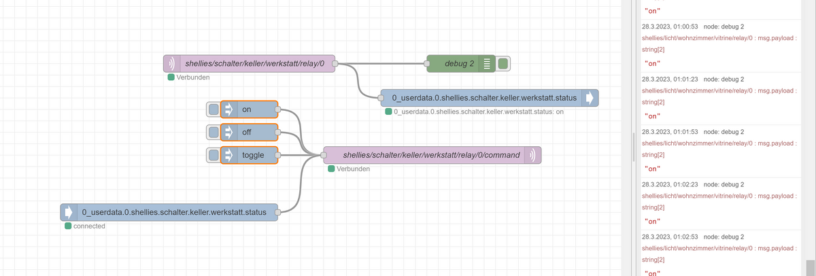Select the relay/0/command MQTT out node label

click(x=431, y=155)
